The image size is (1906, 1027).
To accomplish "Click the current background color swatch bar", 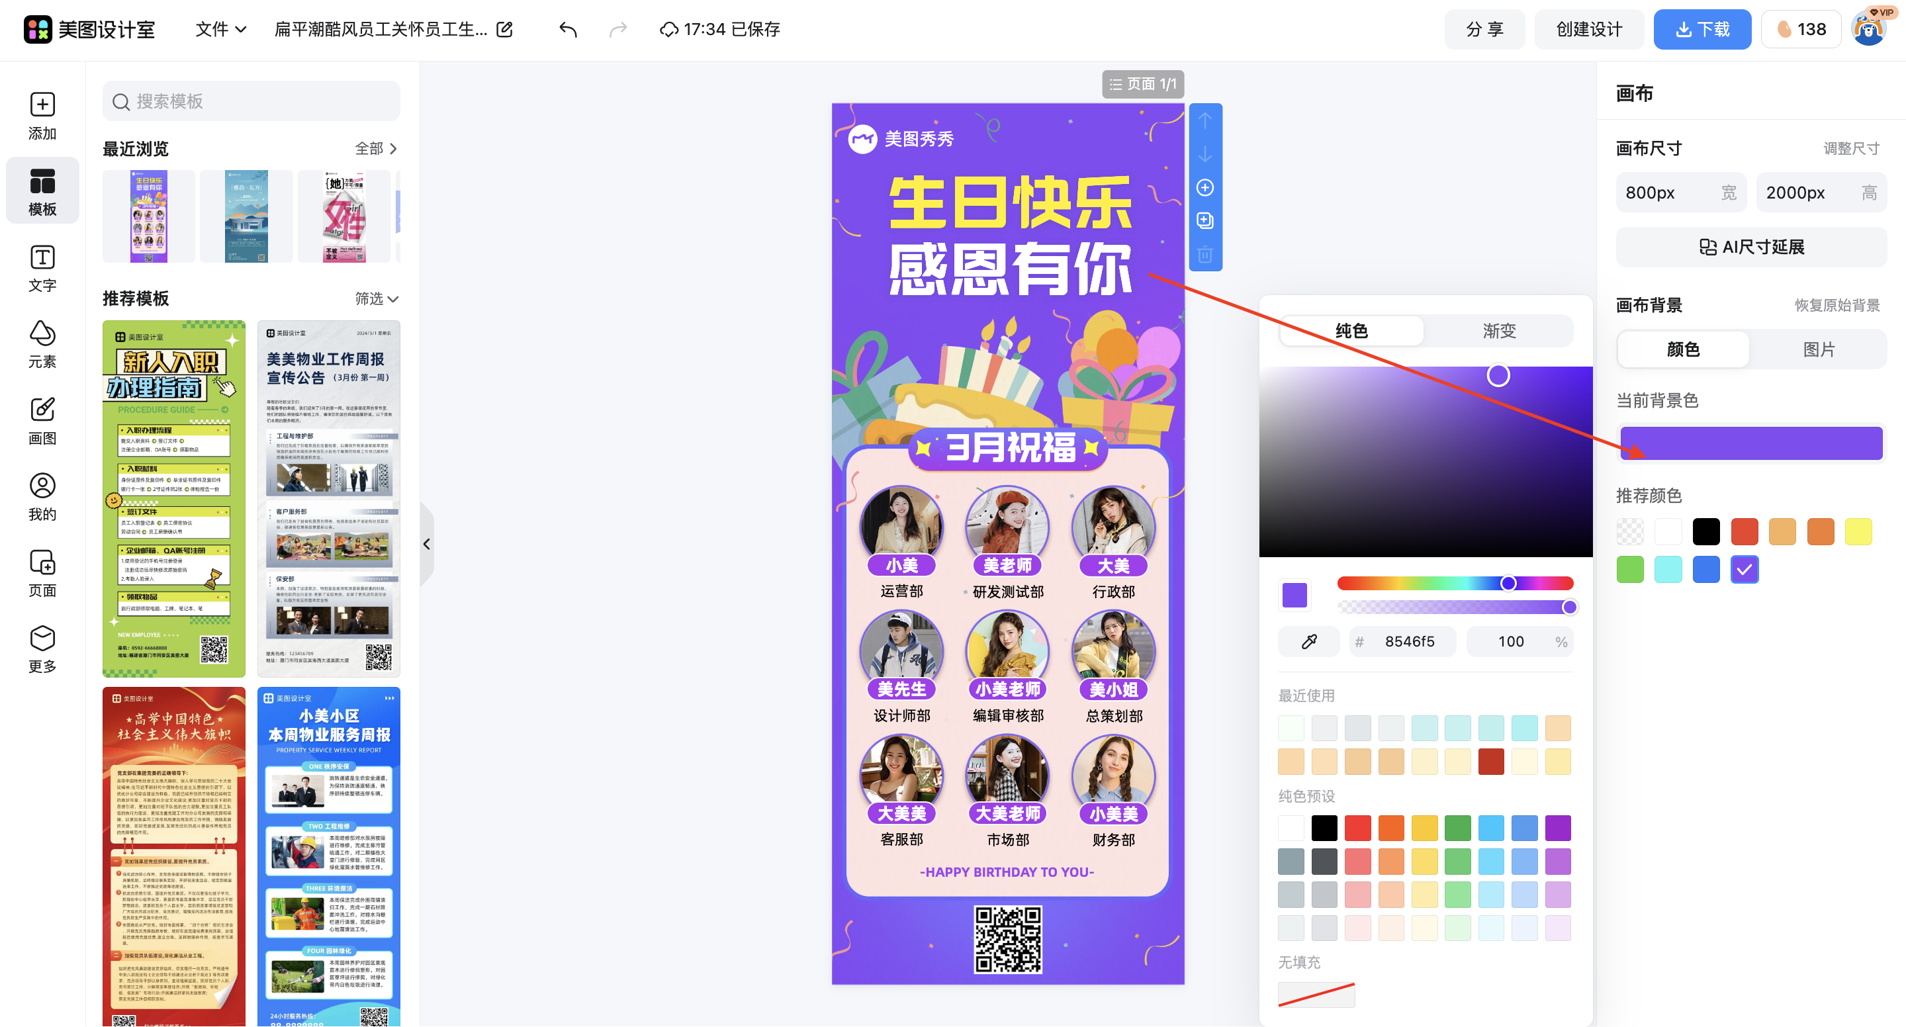I will pyautogui.click(x=1750, y=443).
